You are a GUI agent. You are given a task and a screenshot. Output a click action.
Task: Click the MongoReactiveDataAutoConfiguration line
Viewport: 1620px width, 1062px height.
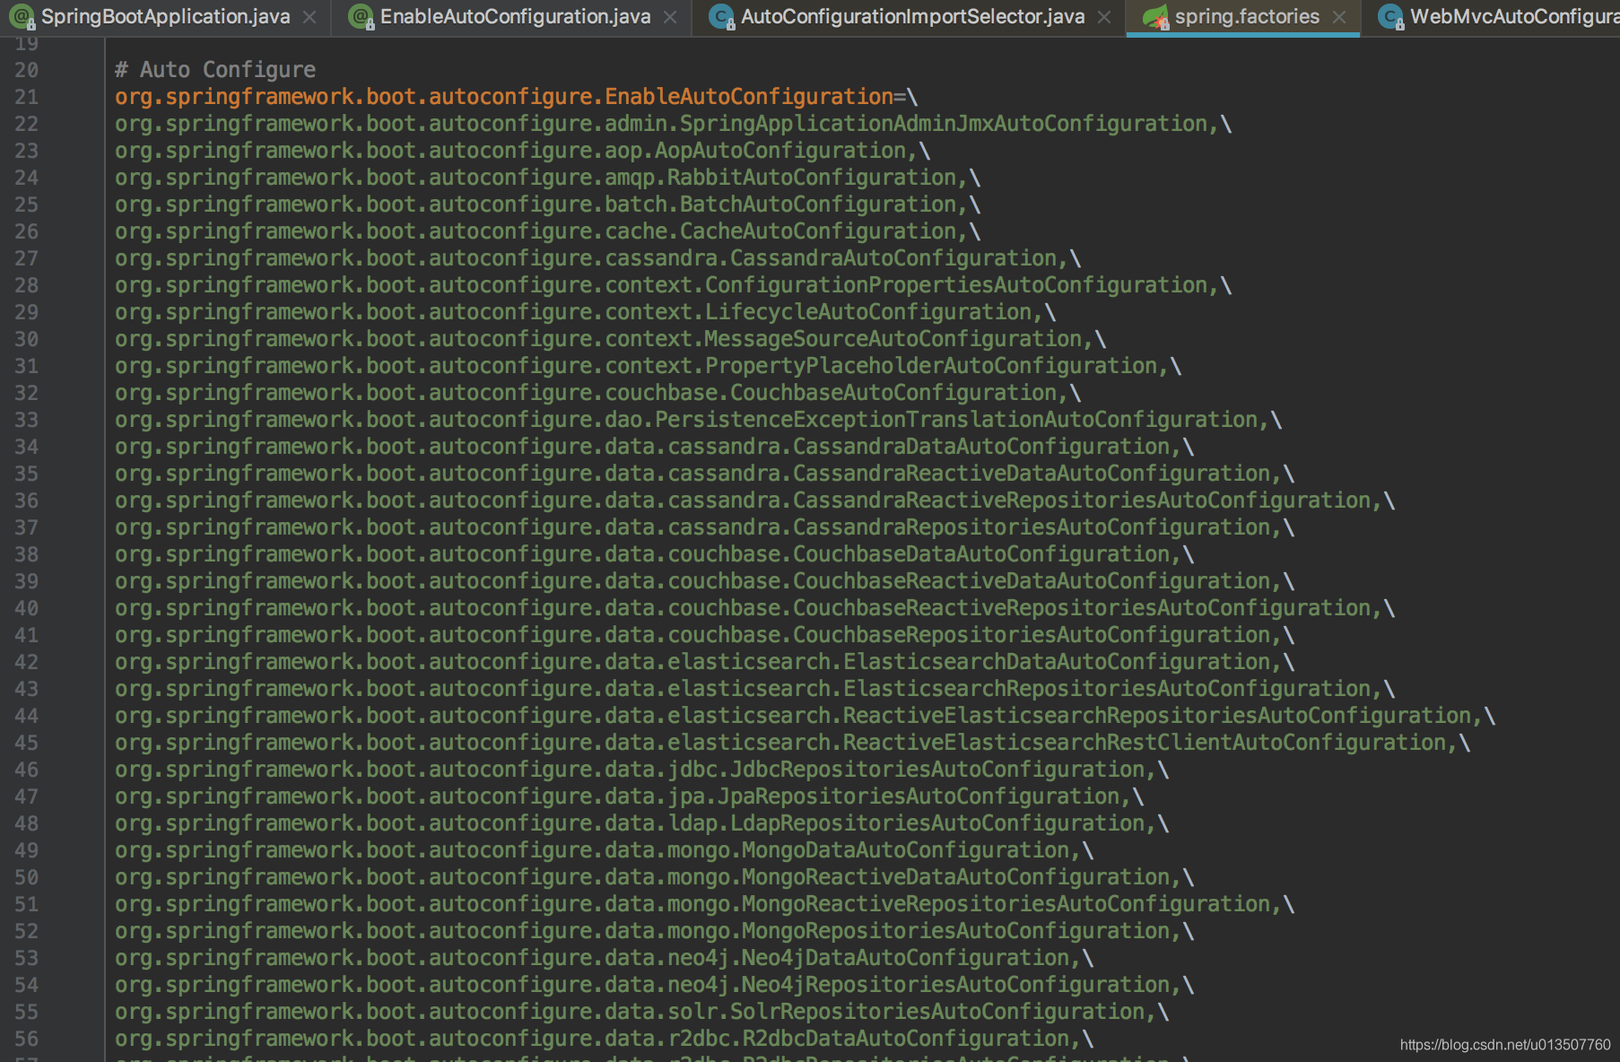654,877
